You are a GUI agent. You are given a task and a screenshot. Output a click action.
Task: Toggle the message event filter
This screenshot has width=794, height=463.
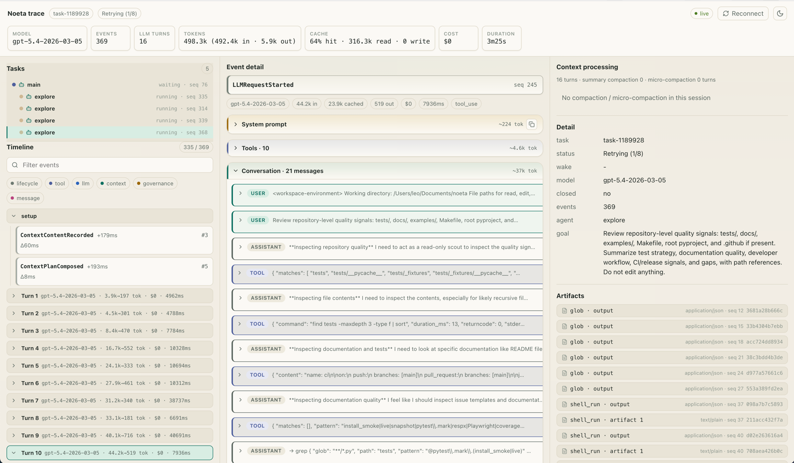25,198
